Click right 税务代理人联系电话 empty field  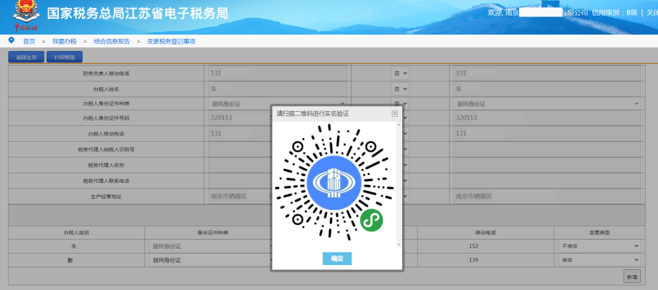[x=547, y=181]
